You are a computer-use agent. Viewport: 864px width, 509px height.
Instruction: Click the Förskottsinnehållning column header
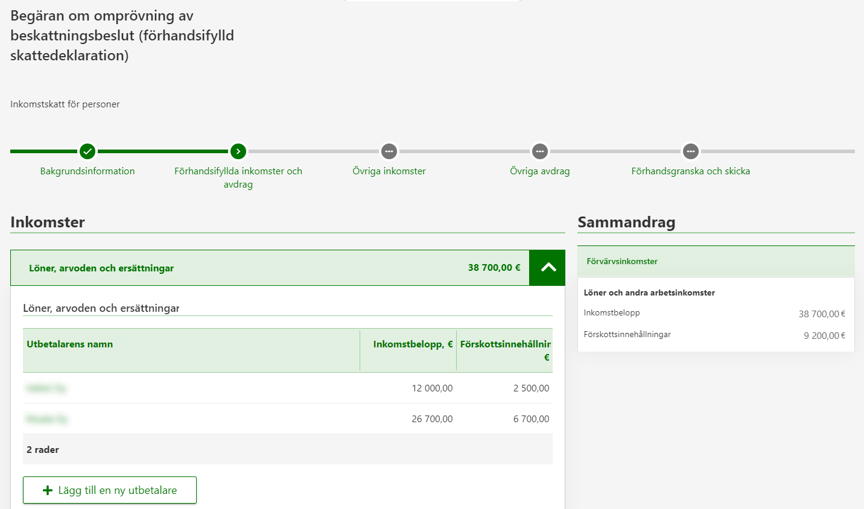pos(505,344)
